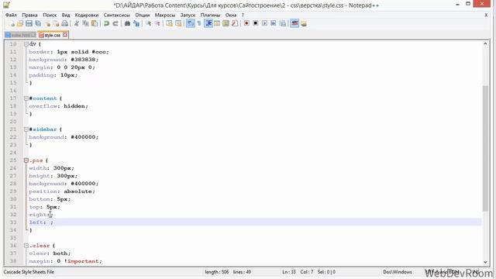Undo the last edit with green arrow
This screenshot has height=279, width=496.
pos(107,23)
